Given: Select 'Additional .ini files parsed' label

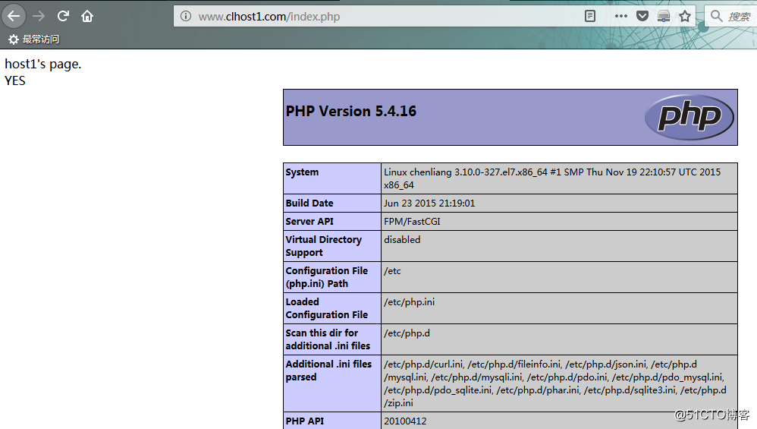Looking at the screenshot, I should (328, 371).
